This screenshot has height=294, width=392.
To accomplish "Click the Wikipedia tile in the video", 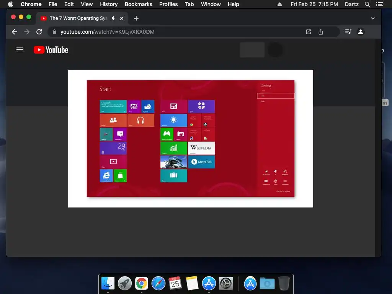I will 201,148.
